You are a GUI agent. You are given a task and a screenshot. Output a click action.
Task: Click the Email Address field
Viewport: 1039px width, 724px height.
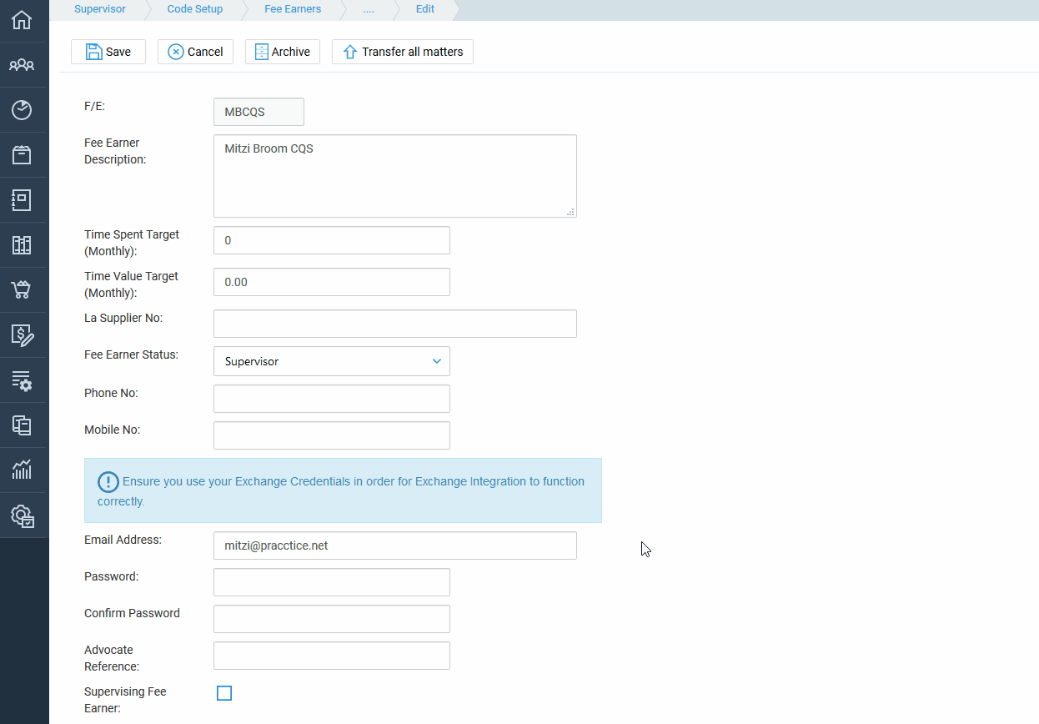tap(395, 546)
